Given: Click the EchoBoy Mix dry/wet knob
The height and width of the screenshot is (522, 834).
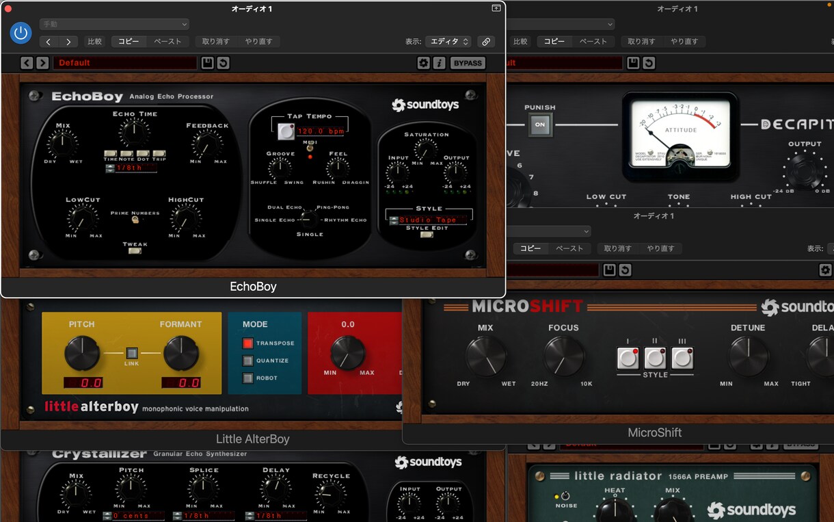Looking at the screenshot, I should tap(63, 144).
